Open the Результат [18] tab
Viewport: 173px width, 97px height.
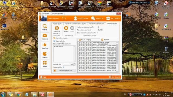89,40
